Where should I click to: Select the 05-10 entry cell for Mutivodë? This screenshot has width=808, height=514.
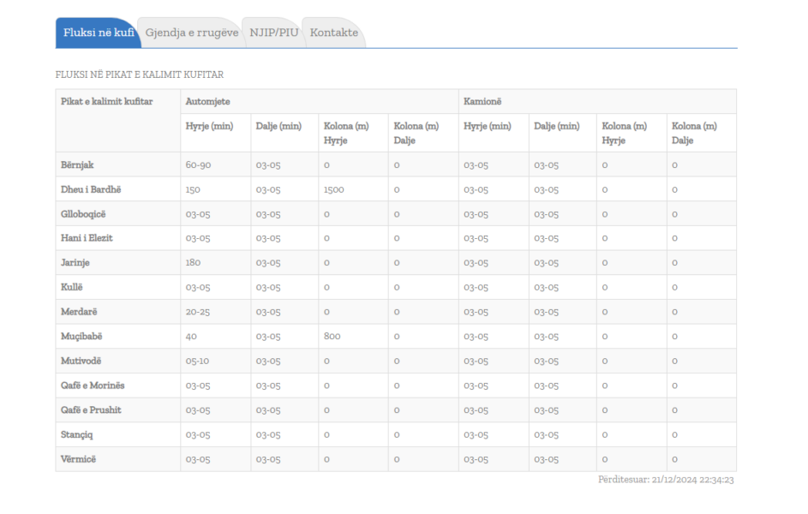pos(197,361)
